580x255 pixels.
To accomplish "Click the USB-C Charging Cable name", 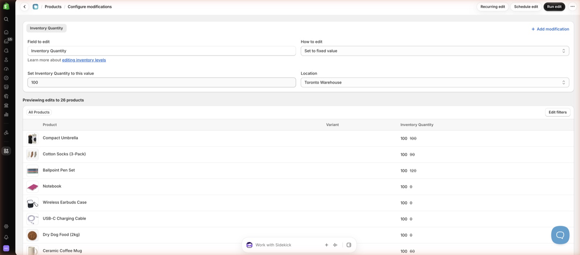I will coord(64,218).
